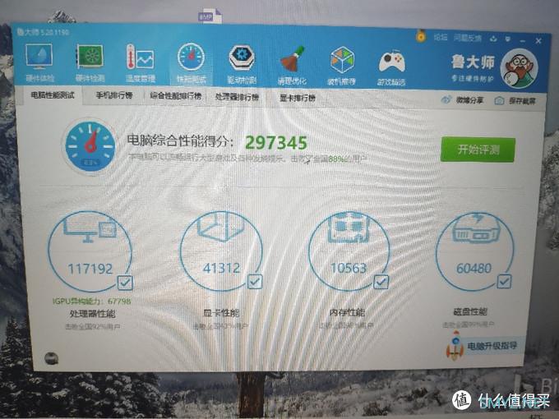Start benchmark with green 开始评测 button
This screenshot has width=559, height=419.
pyautogui.click(x=478, y=150)
